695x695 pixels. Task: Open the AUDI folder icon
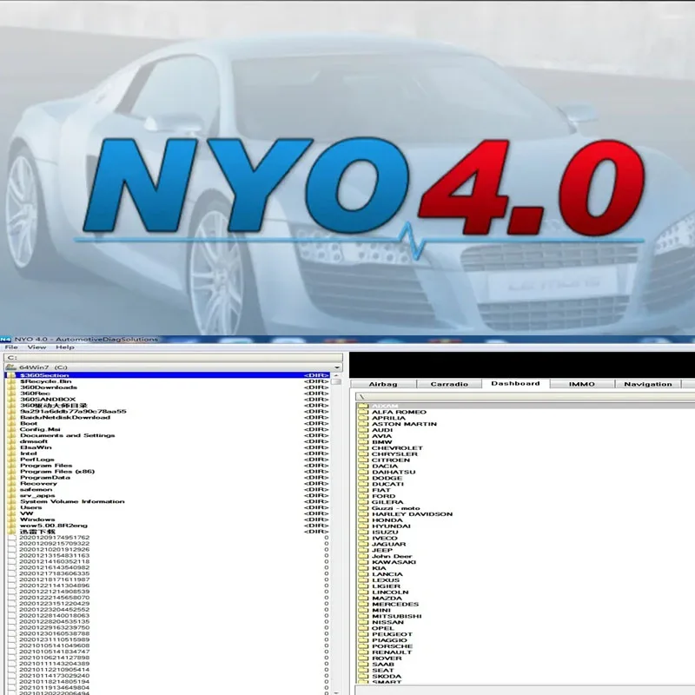click(x=363, y=430)
